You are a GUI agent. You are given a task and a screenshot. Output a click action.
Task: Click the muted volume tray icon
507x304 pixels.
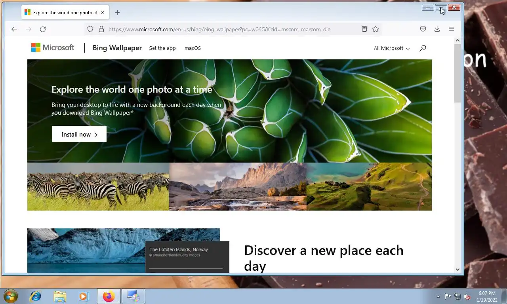pos(467,296)
